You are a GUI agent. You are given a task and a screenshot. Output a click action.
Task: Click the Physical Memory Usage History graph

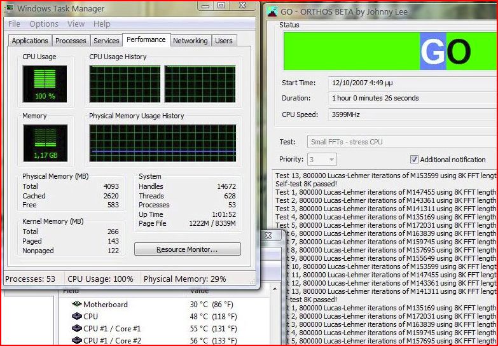(x=163, y=143)
